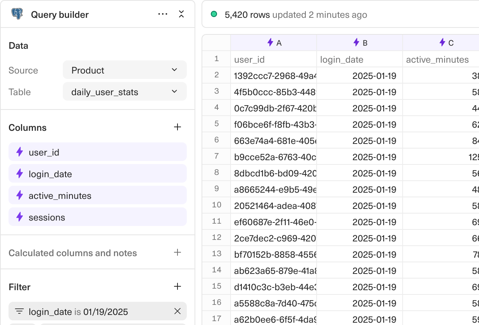479x325 pixels.
Task: Click lightning icon beside sessions column
Action: [20, 217]
